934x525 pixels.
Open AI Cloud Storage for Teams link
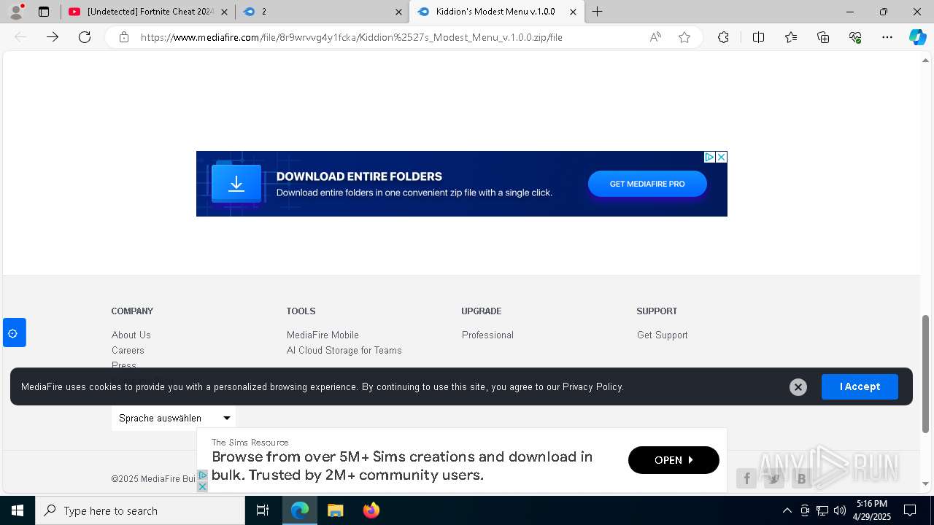[x=344, y=350]
